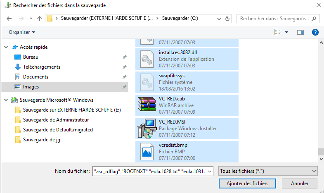Go up one folder level

[40, 19]
